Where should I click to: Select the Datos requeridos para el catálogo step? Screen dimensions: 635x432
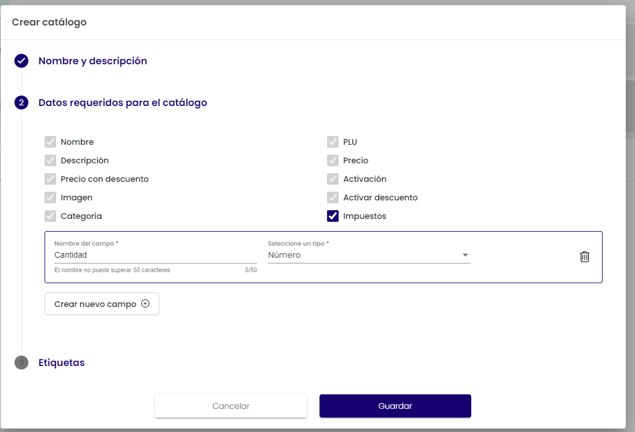(123, 103)
